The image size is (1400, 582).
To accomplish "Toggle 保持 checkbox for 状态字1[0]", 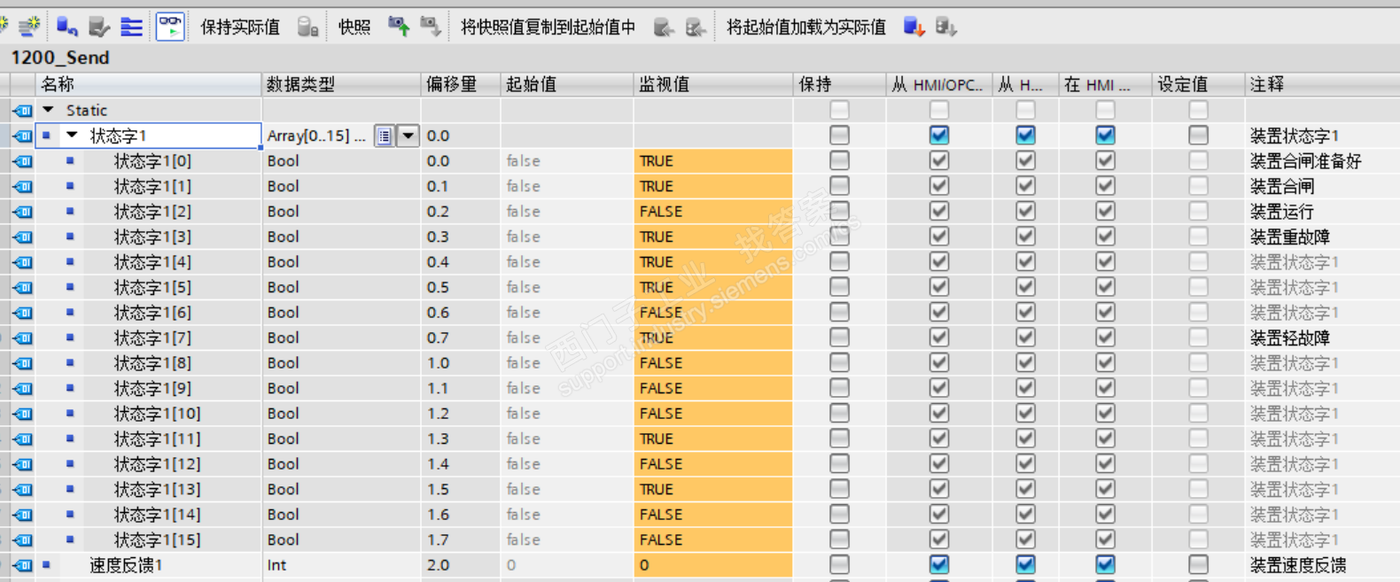I will pos(839,160).
